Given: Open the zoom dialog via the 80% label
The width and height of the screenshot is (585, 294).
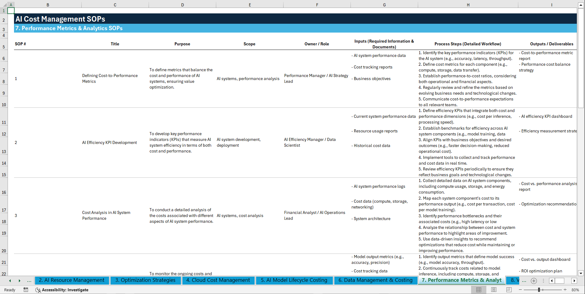Looking at the screenshot, I should (575, 290).
